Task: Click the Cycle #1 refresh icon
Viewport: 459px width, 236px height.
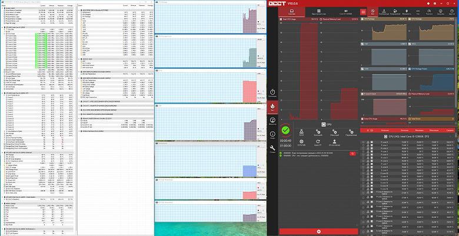Action: click(318, 142)
